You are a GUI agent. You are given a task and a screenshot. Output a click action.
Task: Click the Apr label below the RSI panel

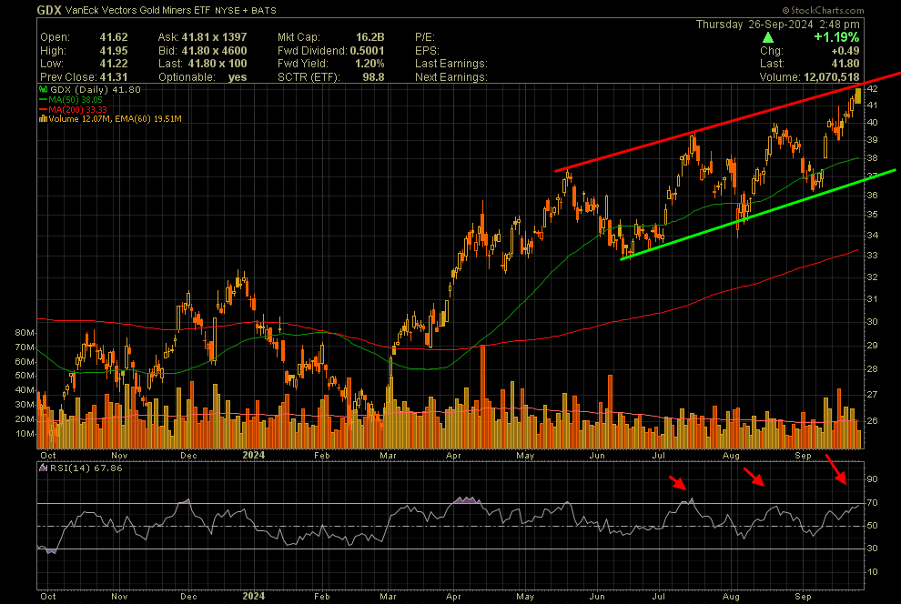[x=453, y=596]
